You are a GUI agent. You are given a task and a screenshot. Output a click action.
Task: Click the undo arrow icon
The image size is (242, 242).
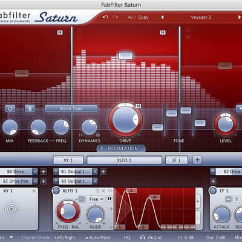pyautogui.click(x=105, y=17)
